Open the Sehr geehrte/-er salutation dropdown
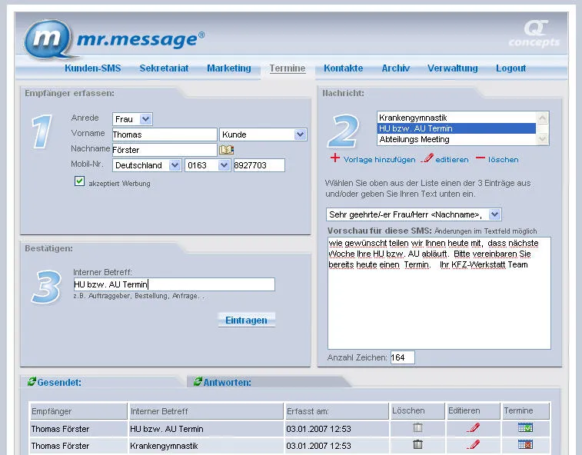 click(414, 214)
